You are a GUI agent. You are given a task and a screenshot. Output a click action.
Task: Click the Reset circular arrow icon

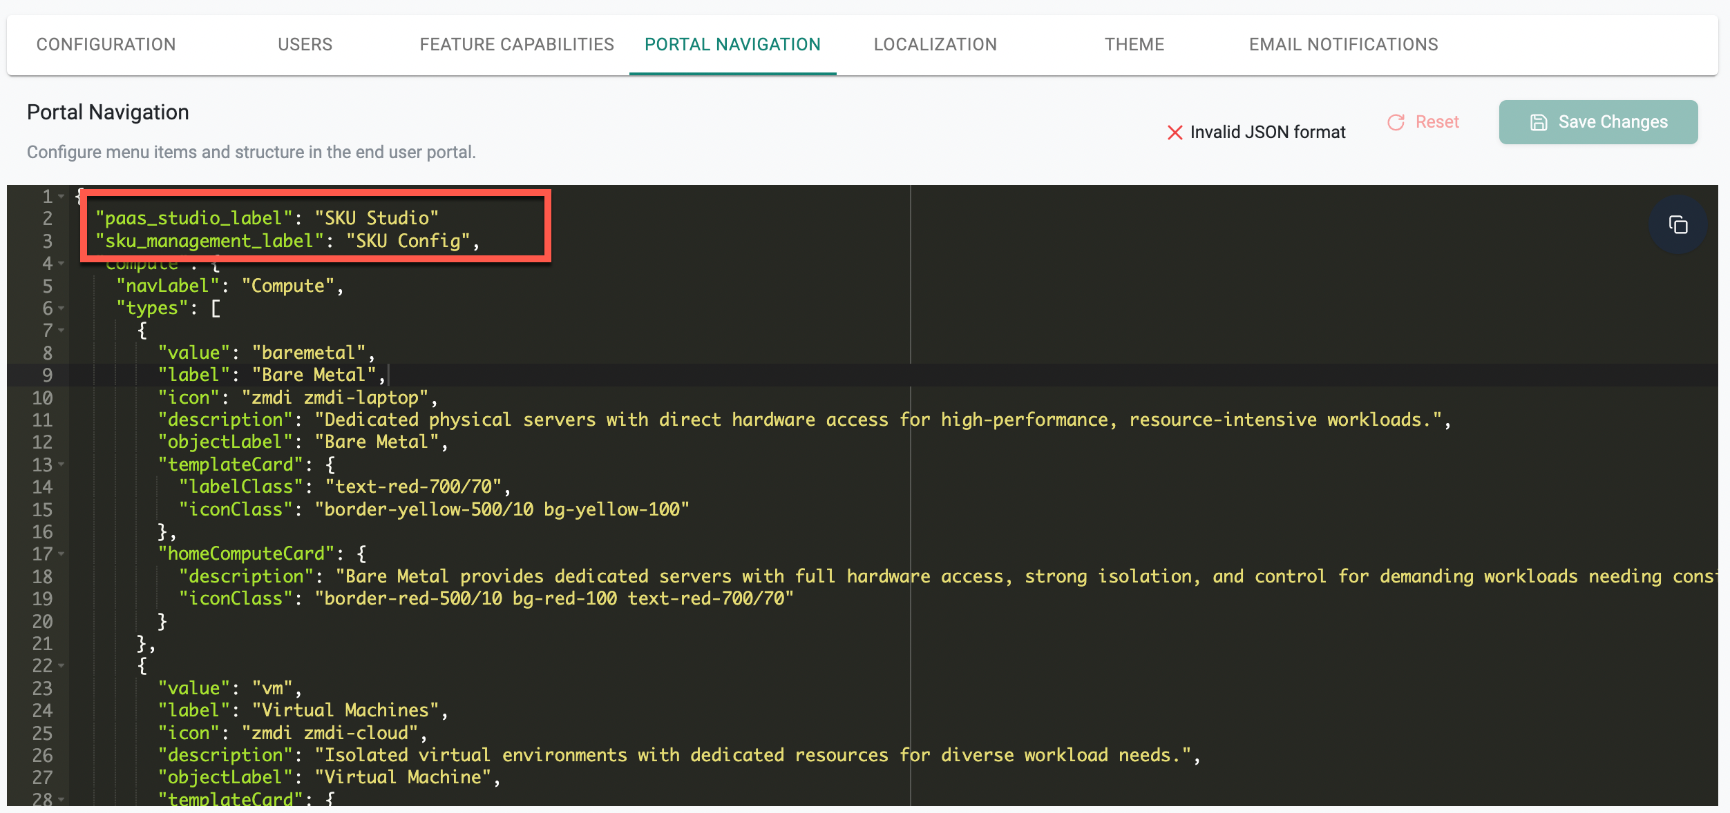pyautogui.click(x=1396, y=122)
